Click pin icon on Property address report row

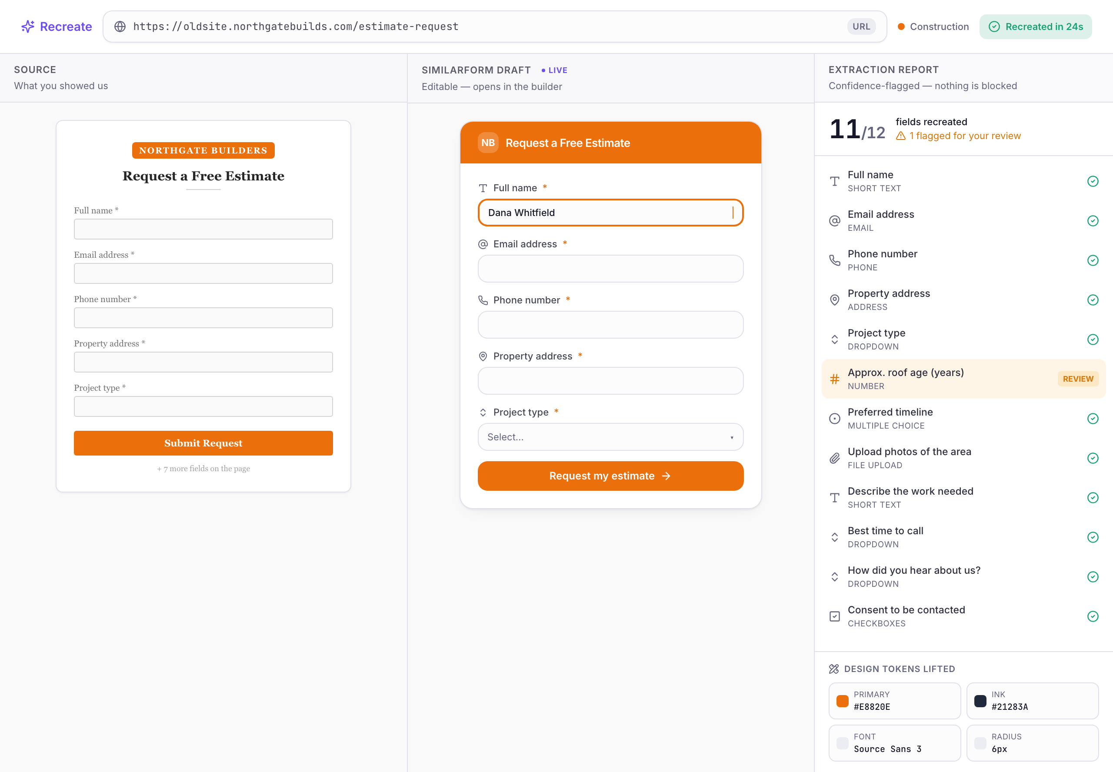click(834, 300)
